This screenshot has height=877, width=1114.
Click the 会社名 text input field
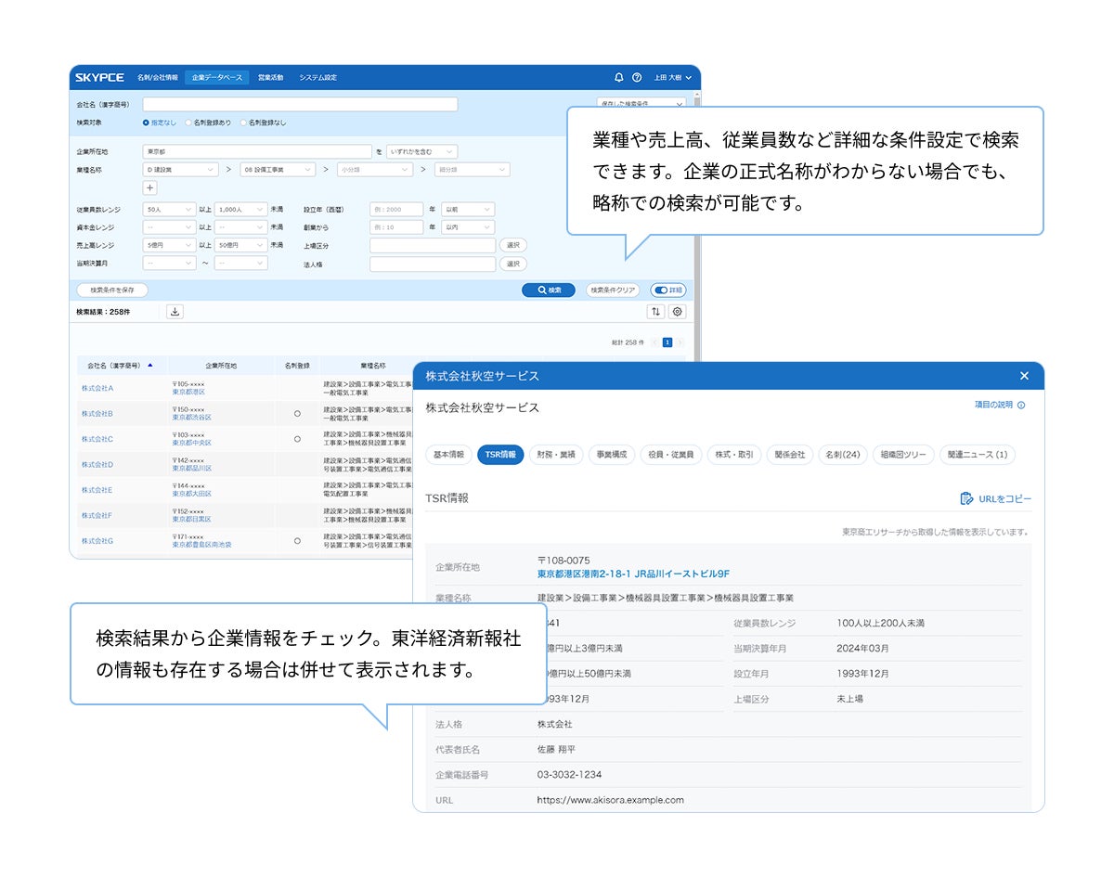coord(299,105)
